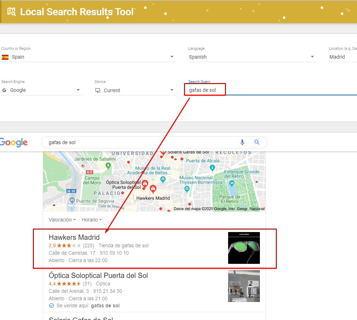Screen dimensions: 357x320
Task: Click Abierto · Cierra a las 22:00
Action: tap(78, 260)
